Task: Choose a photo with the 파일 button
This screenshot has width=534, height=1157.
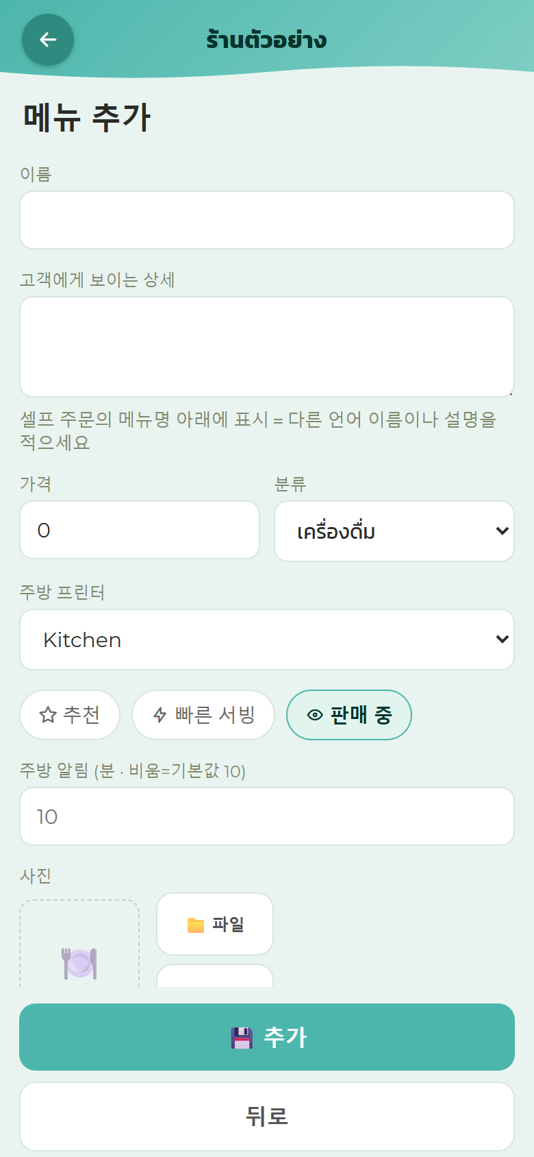Action: [x=215, y=924]
